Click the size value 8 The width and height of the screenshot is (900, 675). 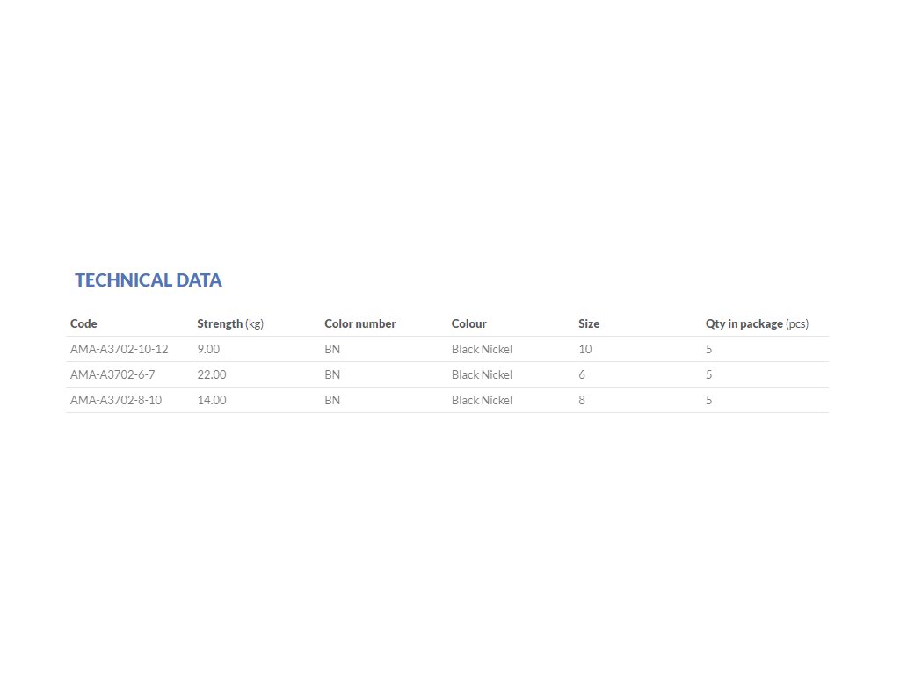pyautogui.click(x=582, y=400)
